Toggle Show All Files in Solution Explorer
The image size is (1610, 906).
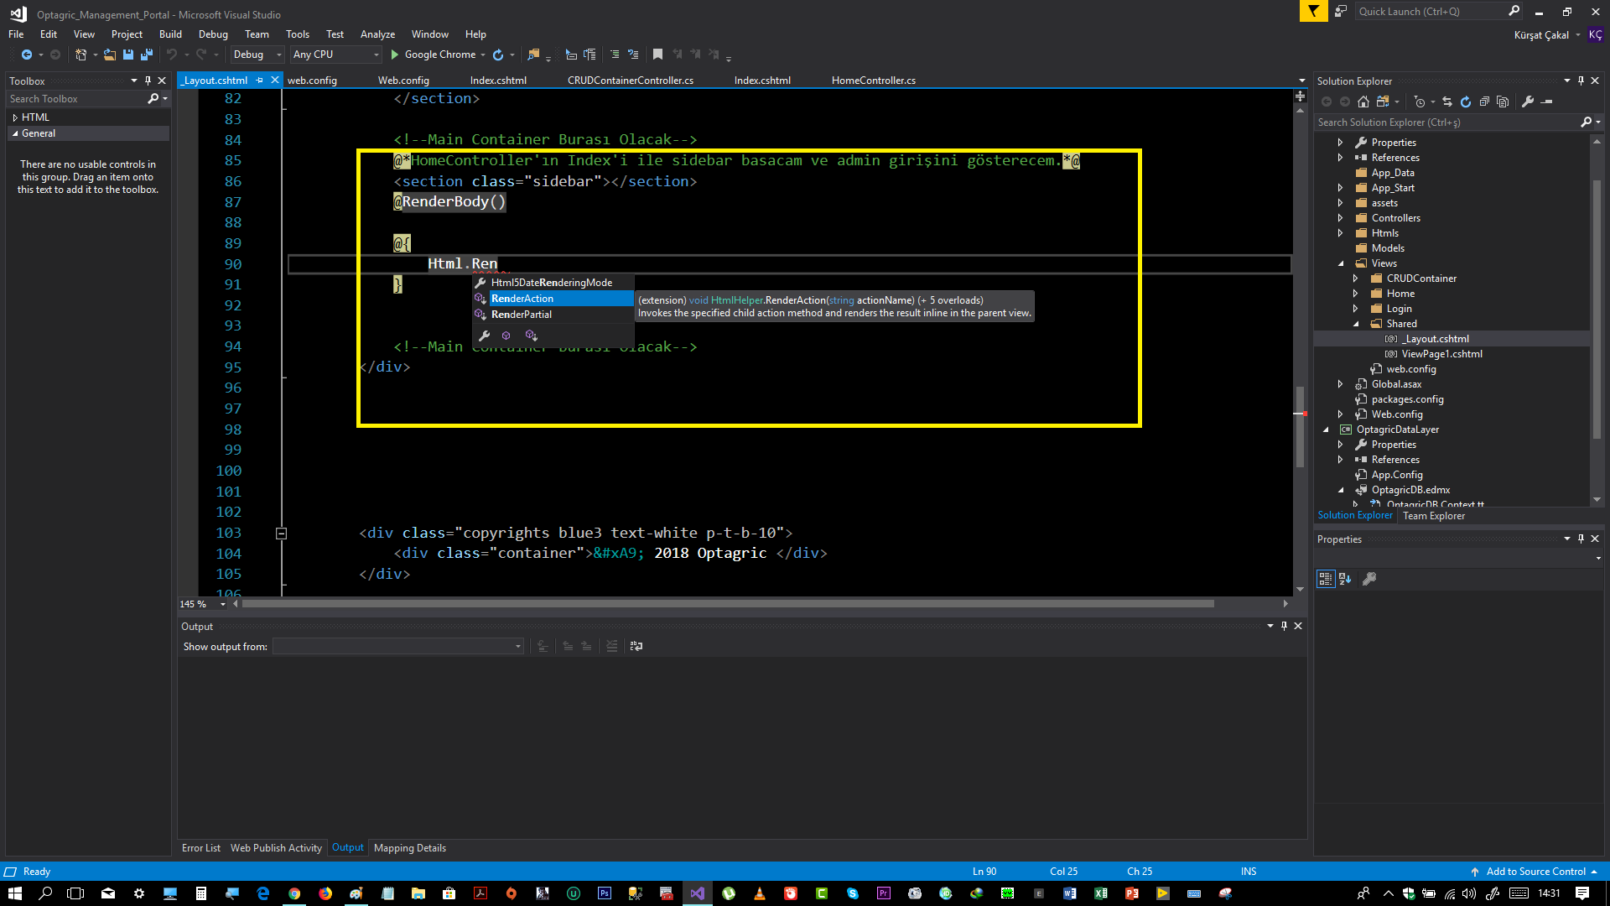click(x=1503, y=102)
